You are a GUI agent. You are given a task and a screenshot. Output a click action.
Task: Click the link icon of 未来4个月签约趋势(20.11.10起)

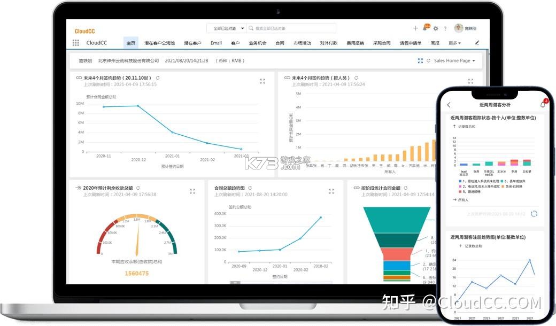tap(79, 77)
